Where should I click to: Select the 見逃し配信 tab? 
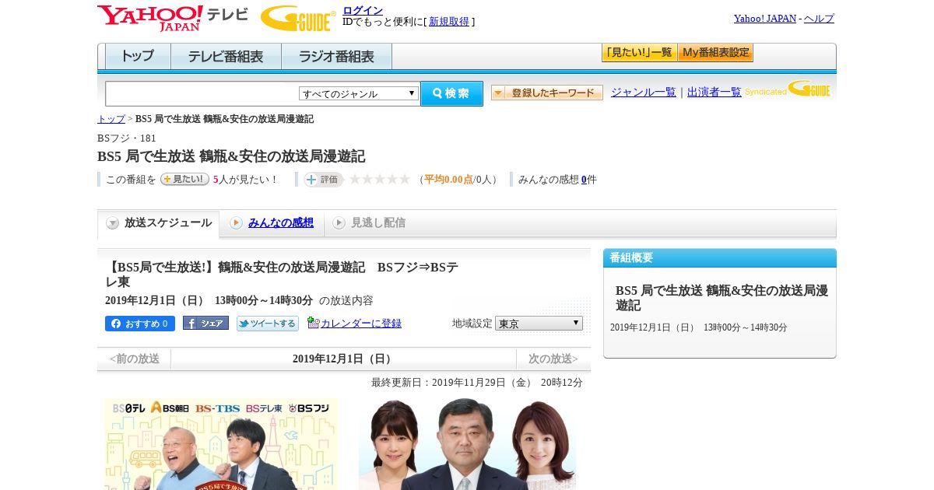pyautogui.click(x=378, y=223)
